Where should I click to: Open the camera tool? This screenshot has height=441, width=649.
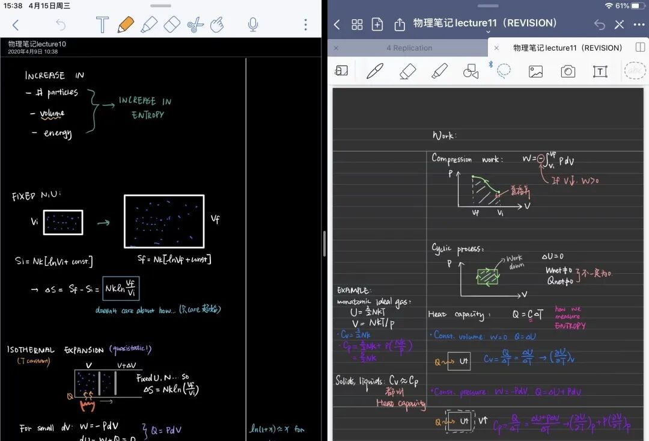(567, 72)
